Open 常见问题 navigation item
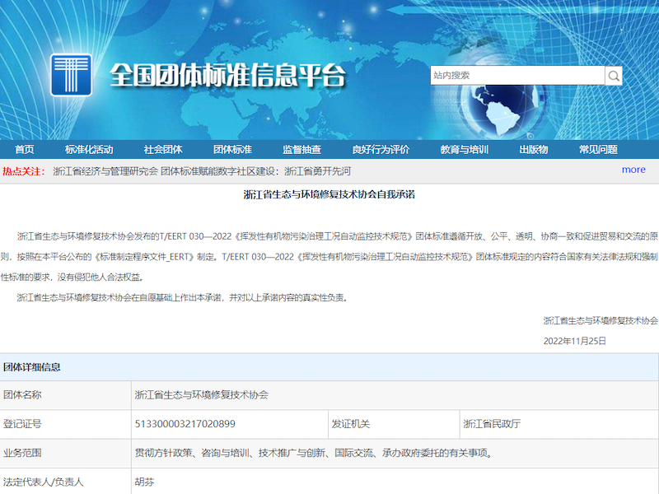This screenshot has height=494, width=659. click(x=599, y=150)
